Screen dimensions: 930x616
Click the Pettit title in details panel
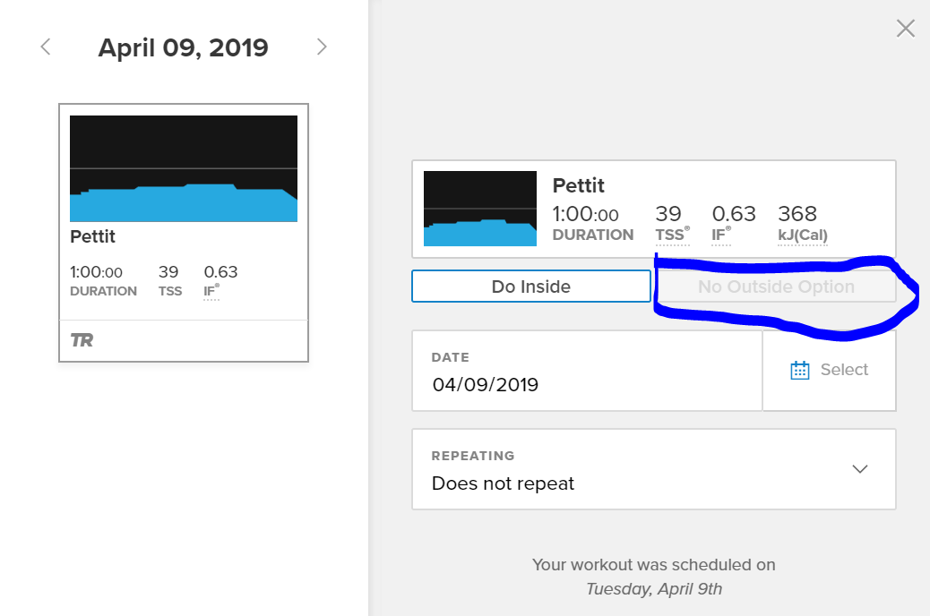click(579, 185)
